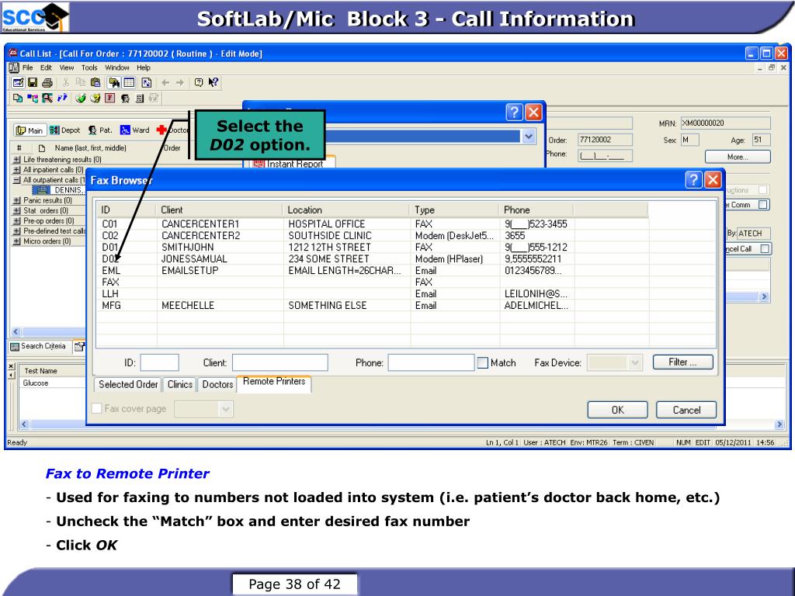Image resolution: width=795 pixels, height=596 pixels.
Task: Click the green checkmark toolbar icon
Action: [80, 98]
